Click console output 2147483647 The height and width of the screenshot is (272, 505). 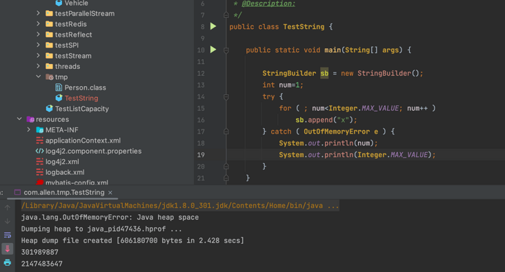42,264
